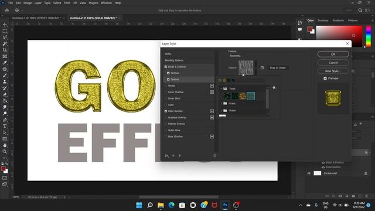Click the foreground color swatch in Color panel
375x211 pixels.
pos(310,29)
